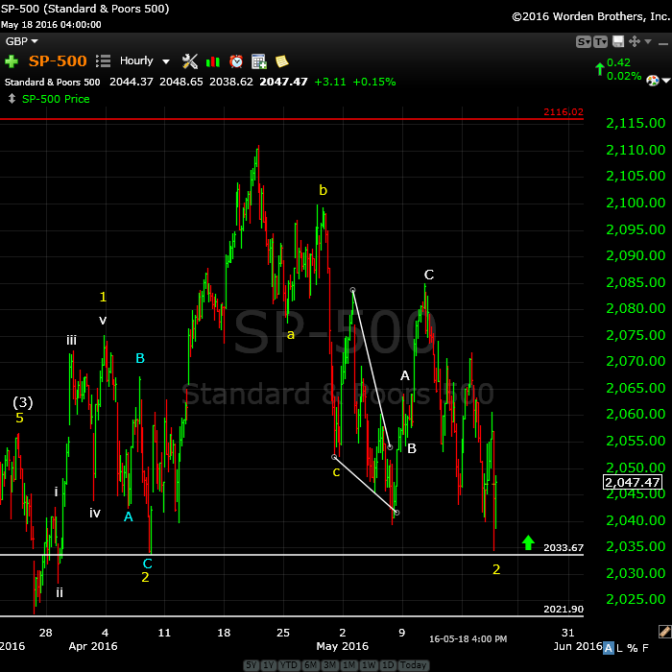The height and width of the screenshot is (672, 672).
Task: Open chart settings wrench-and-screwdriver icon
Action: [x=189, y=61]
